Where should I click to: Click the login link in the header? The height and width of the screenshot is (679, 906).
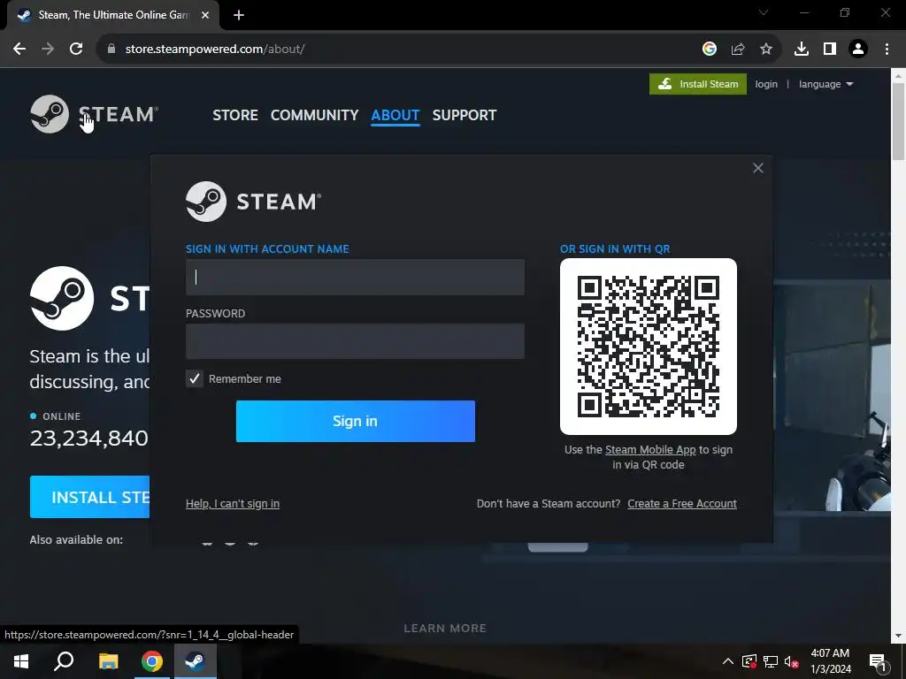[766, 84]
